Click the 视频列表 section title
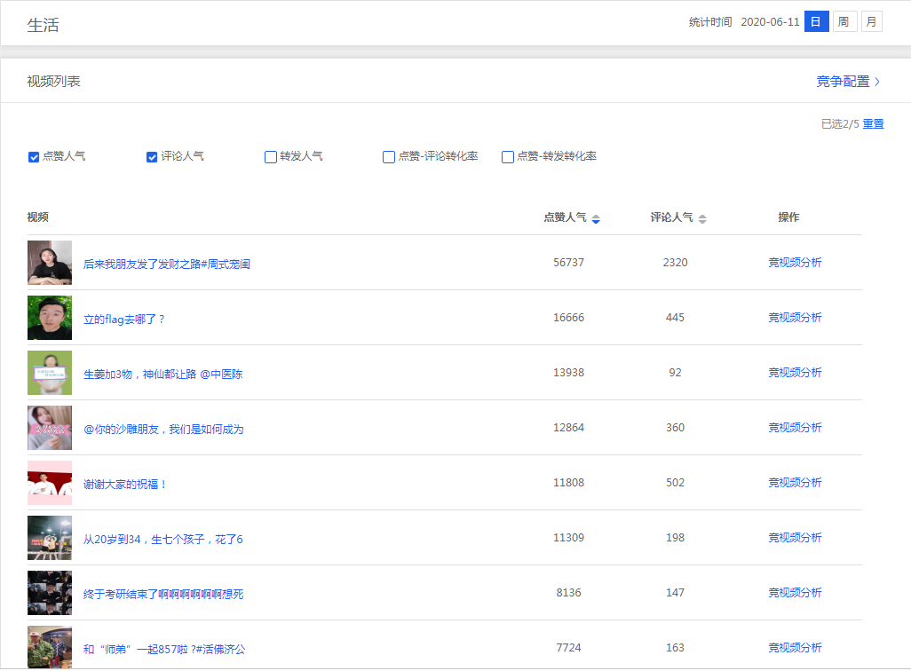The width and height of the screenshot is (911, 671). (53, 82)
